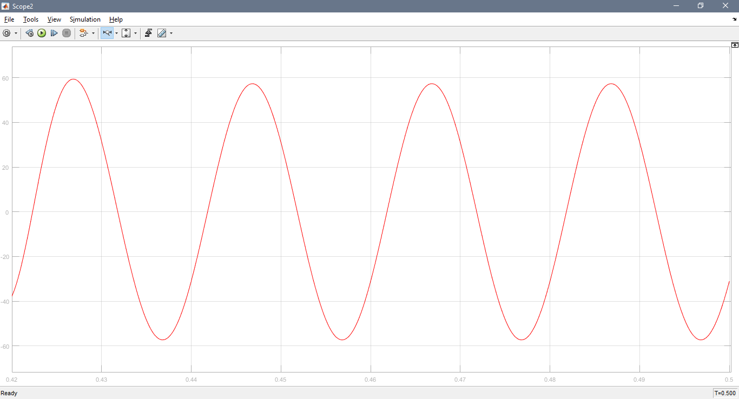
Task: Click the x-axis label 0.42
Action: [x=11, y=380]
